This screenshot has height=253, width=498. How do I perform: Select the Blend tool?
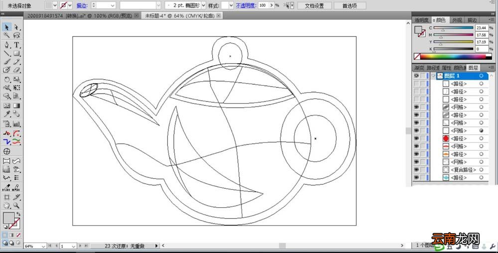tap(16, 114)
